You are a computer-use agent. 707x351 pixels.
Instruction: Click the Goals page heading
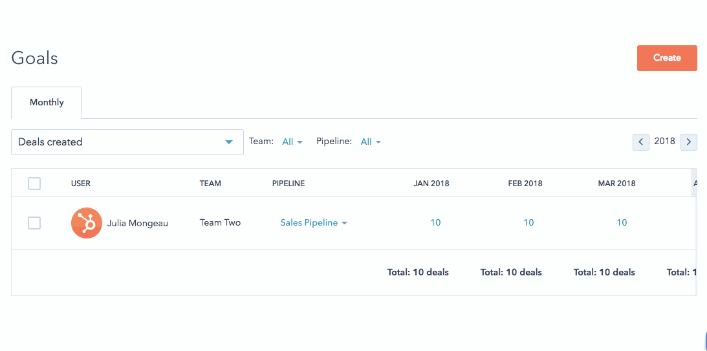(x=35, y=58)
